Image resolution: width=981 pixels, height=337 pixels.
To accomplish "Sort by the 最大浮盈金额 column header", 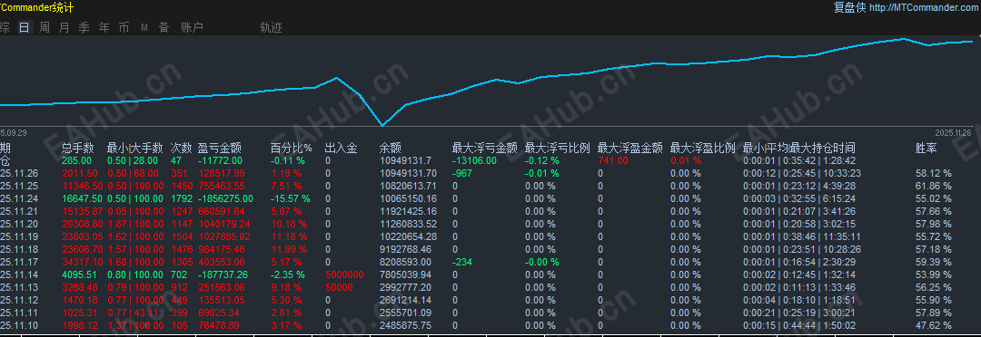I will [x=629, y=148].
